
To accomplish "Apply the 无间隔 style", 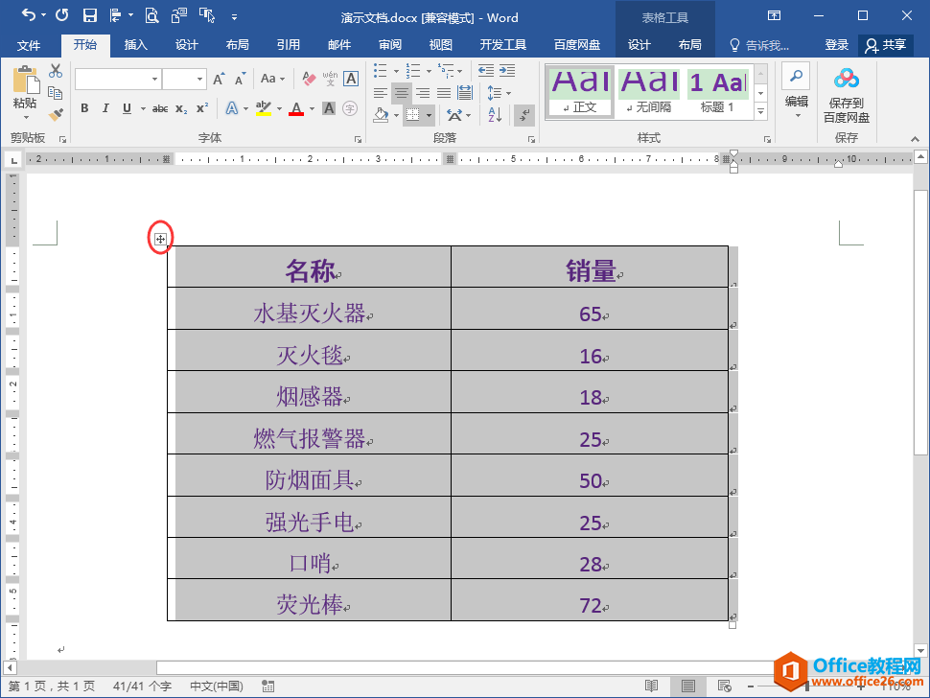I will pos(649,92).
